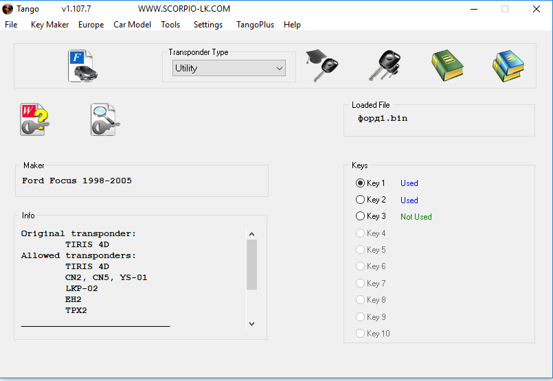Open the Europe menu
Viewport: 553px width, 381px height.
pos(91,25)
